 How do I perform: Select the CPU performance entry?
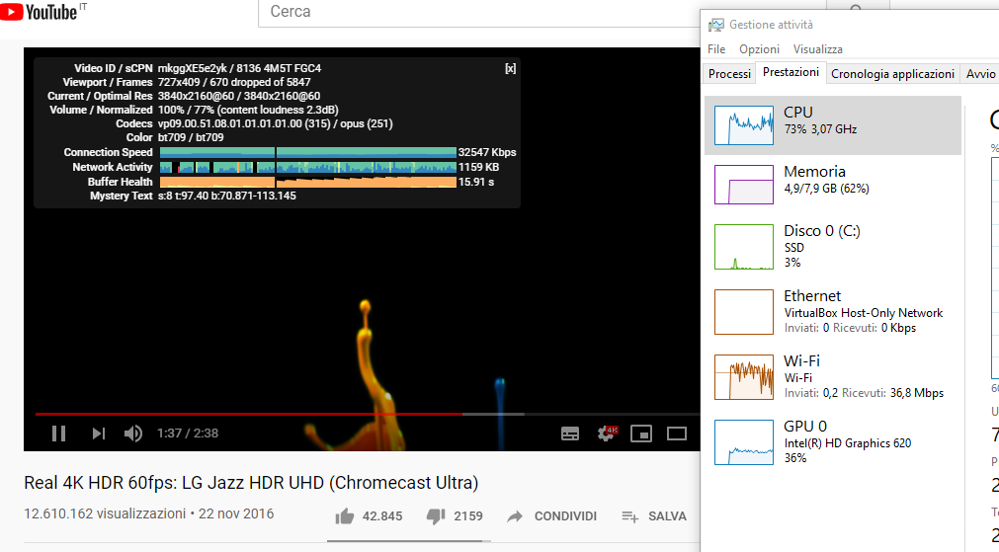click(833, 125)
